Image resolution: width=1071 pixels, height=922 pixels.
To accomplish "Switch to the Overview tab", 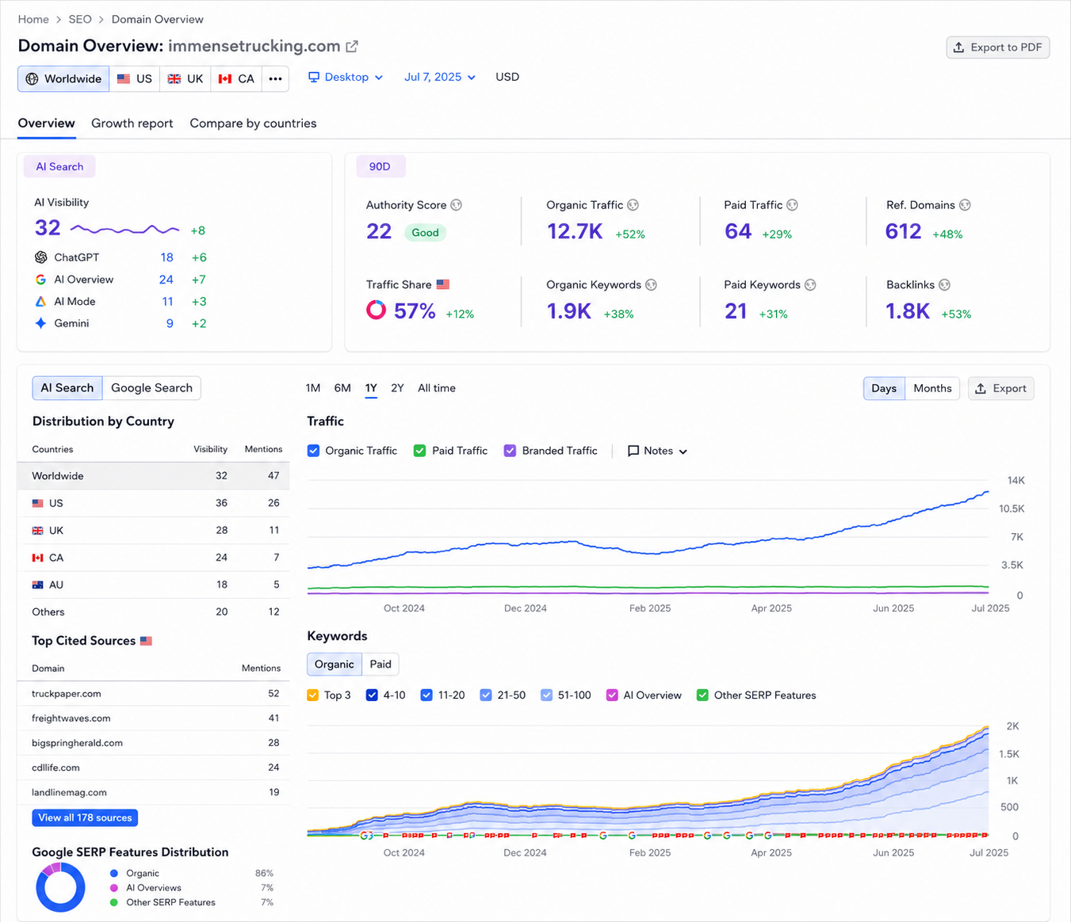I will point(47,124).
